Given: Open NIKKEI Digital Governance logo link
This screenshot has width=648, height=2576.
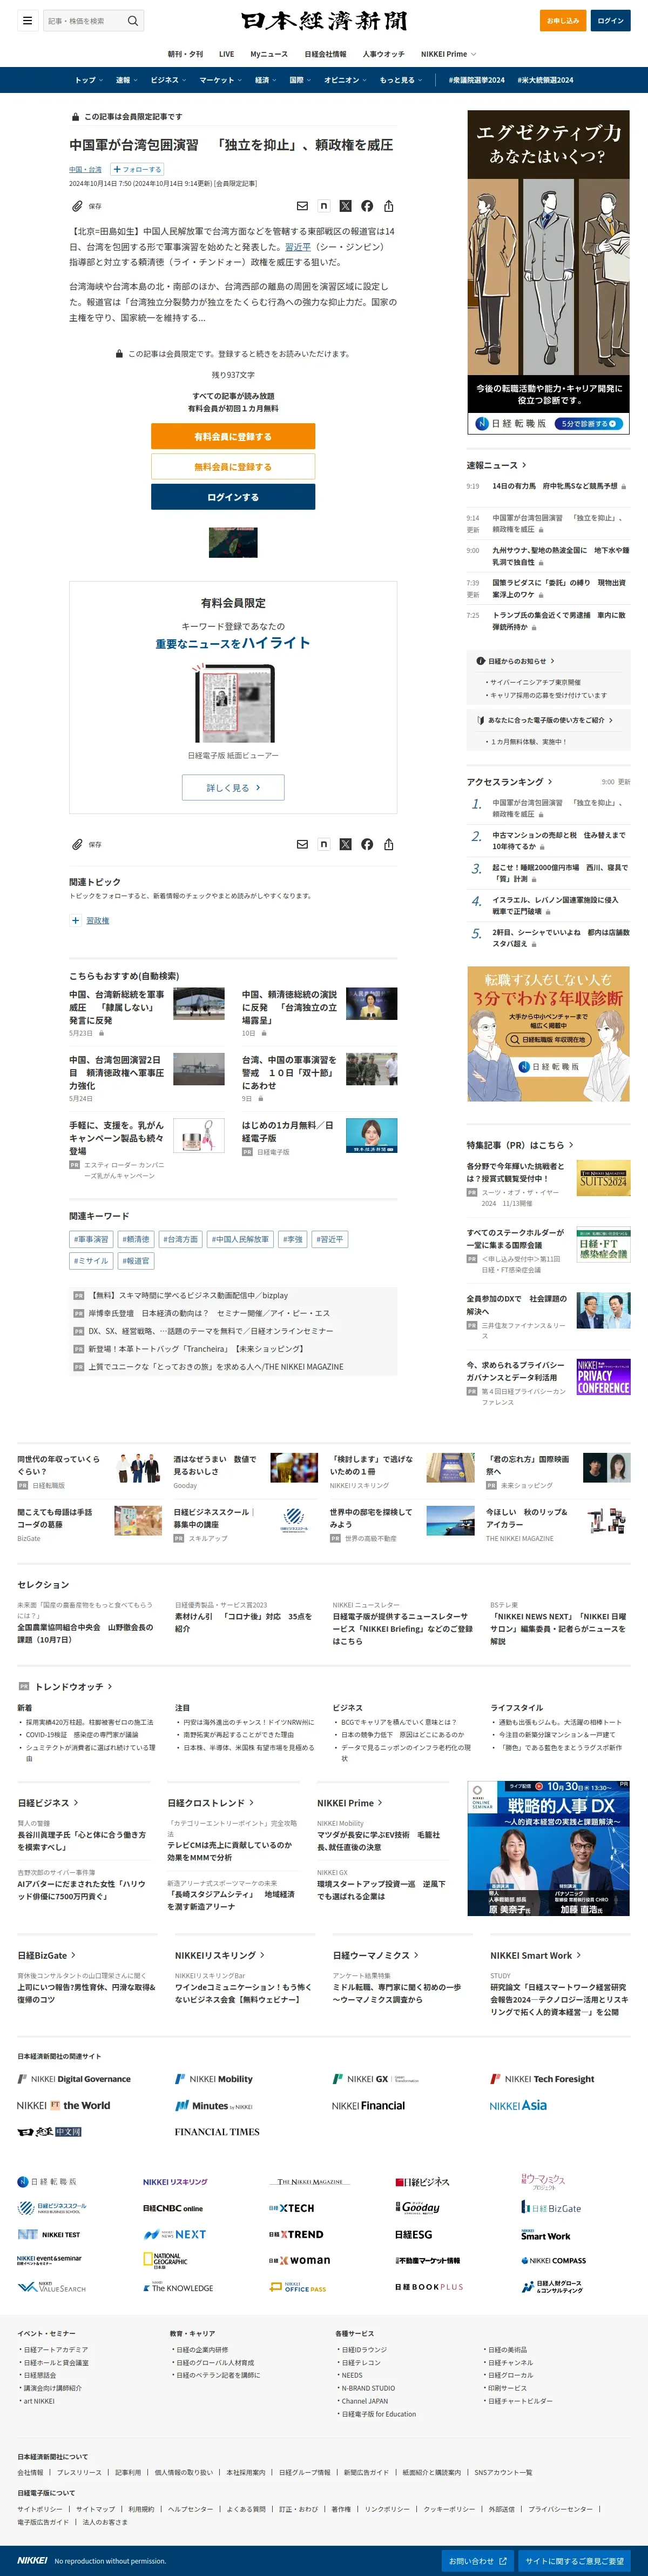Looking at the screenshot, I should 74,2079.
